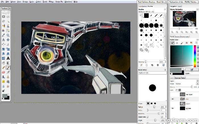
Task: Click the New brush icon under the brush grid
Action: pyautogui.click(x=147, y=65)
